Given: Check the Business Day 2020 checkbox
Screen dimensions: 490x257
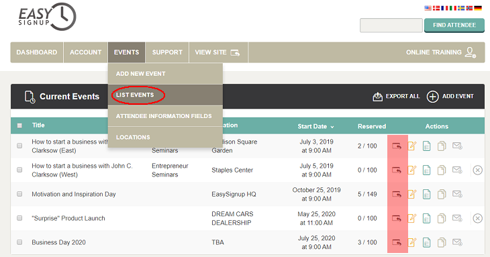Looking at the screenshot, I should pyautogui.click(x=19, y=242).
